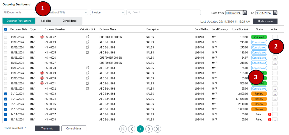This screenshot has height=135, width=289.
Task: Open the Invoice type dropdown
Action: pyautogui.click(x=108, y=12)
